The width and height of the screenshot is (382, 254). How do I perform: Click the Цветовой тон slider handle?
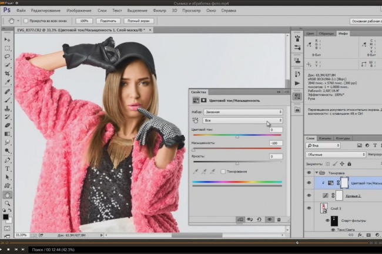(x=237, y=137)
